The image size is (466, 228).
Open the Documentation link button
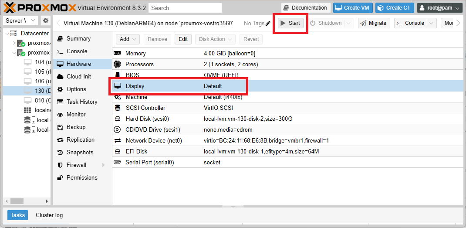pyautogui.click(x=306, y=8)
